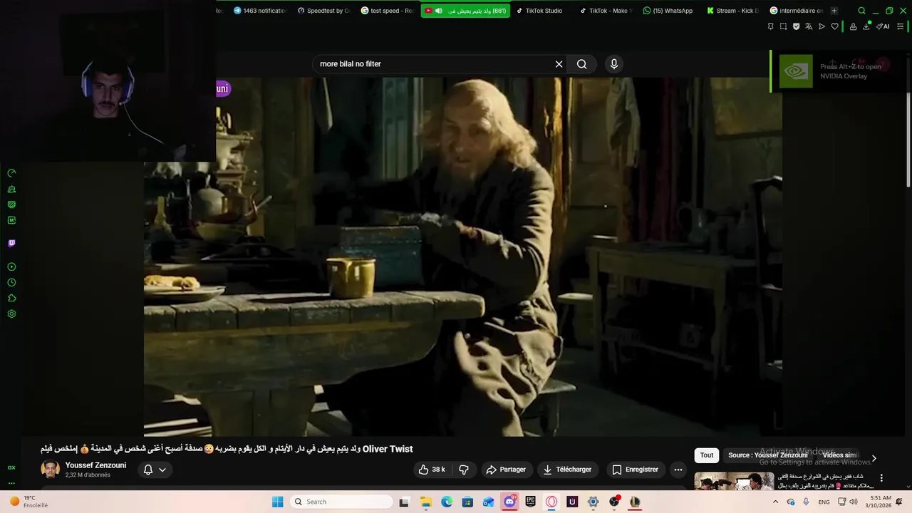Open Epic Games Launcher from taskbar
Screen dimensions: 912x513
[x=531, y=502]
